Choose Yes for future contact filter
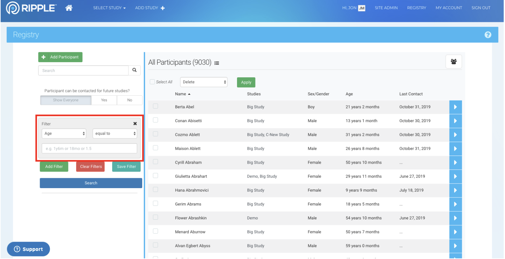Image resolution: width=505 pixels, height=259 pixels. 104,100
